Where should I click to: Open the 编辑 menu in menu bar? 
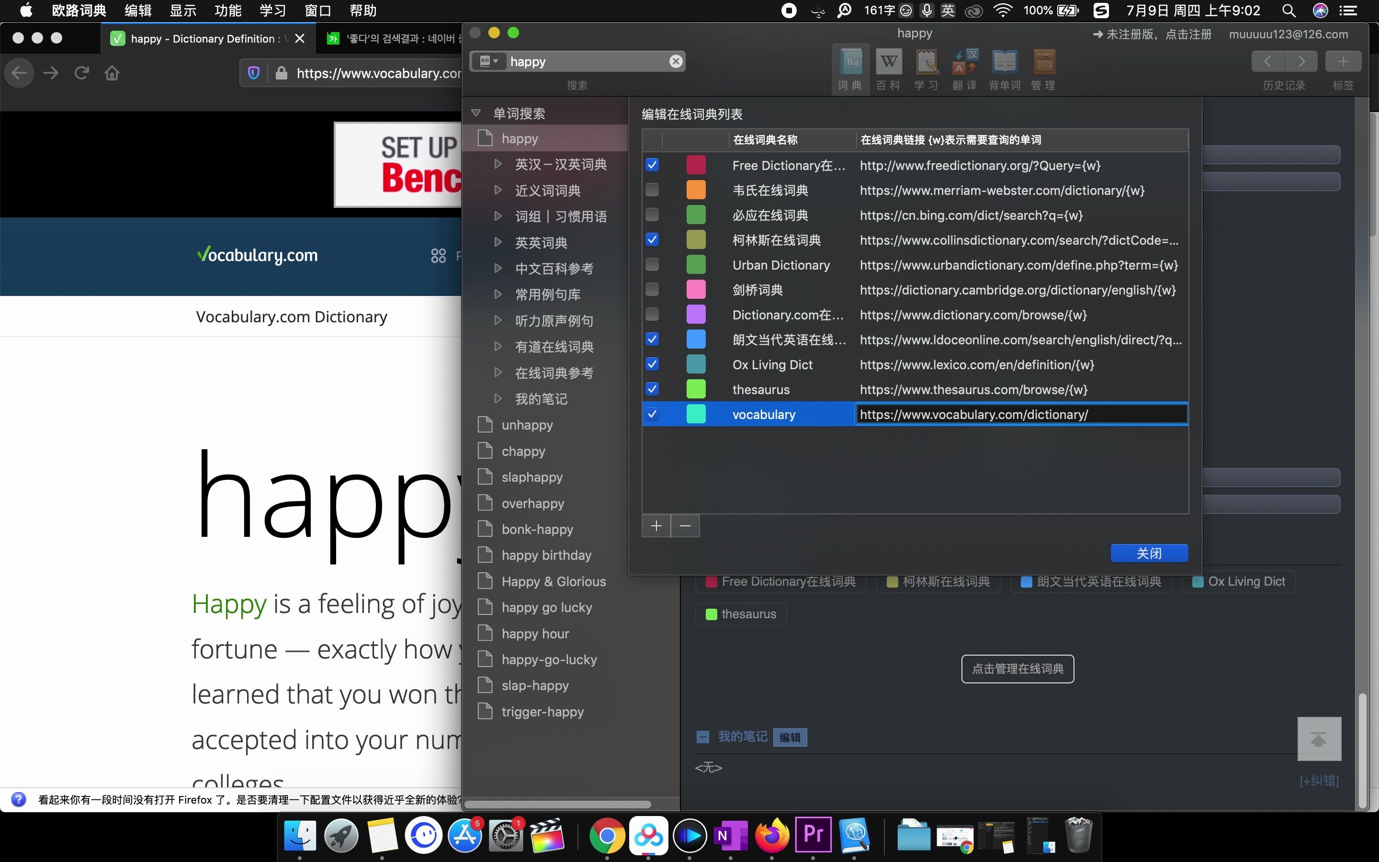click(138, 10)
